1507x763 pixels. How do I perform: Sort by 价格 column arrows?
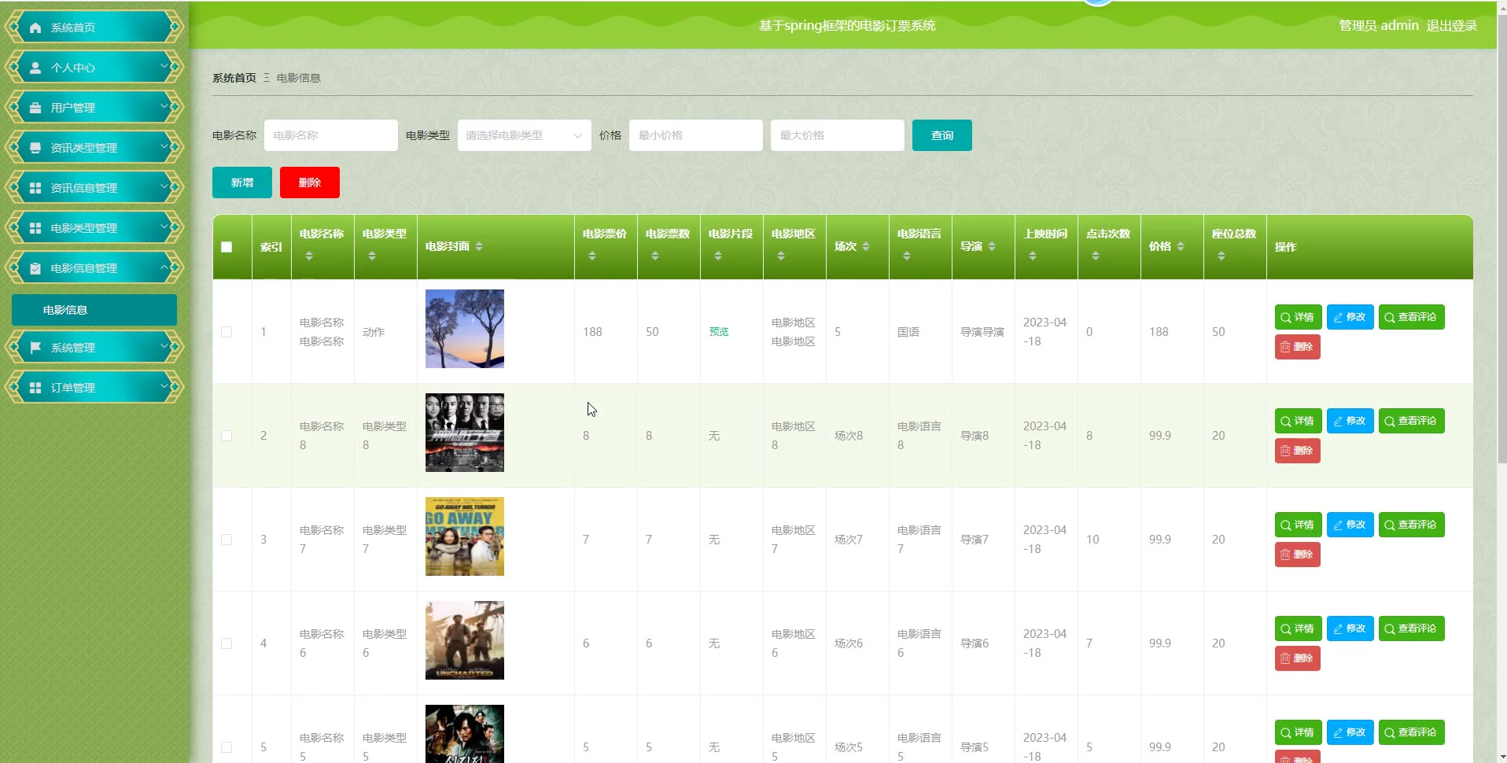[x=1181, y=246]
